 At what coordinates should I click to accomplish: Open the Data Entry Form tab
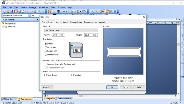pos(64,99)
